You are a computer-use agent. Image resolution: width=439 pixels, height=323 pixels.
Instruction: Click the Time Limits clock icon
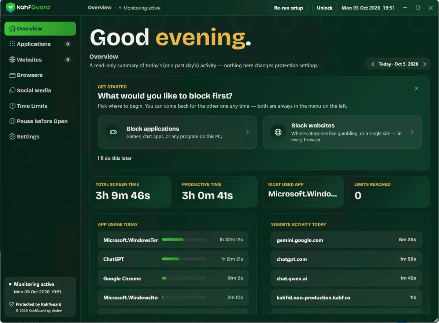12,106
